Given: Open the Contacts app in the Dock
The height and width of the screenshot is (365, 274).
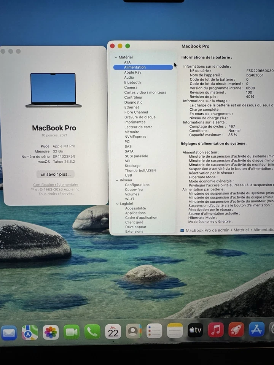Looking at the screenshot, I should coord(134,331).
